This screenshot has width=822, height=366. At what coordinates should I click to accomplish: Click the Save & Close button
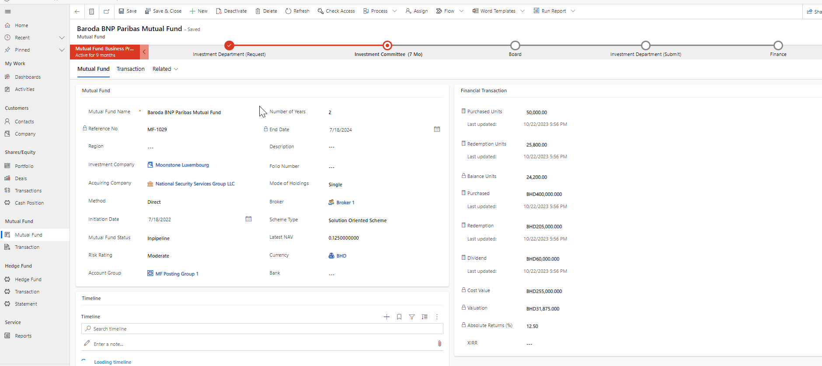pyautogui.click(x=163, y=11)
